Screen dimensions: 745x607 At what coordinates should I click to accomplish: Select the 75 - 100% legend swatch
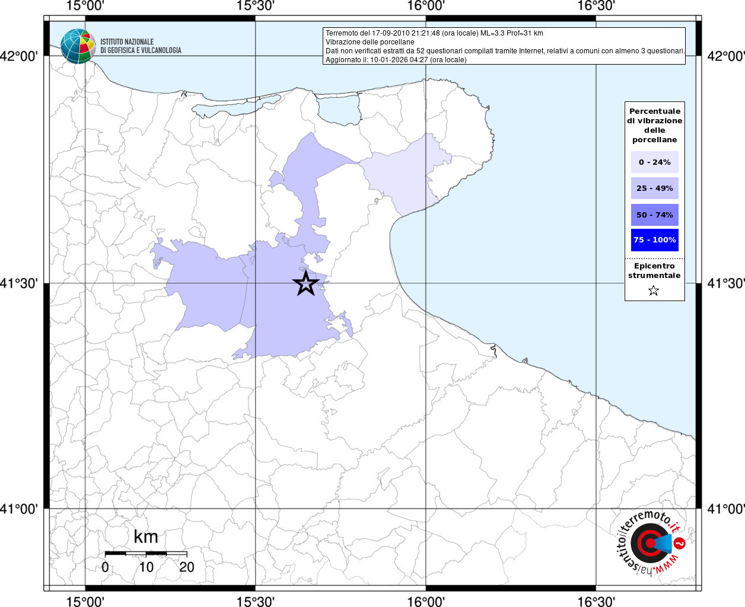[x=654, y=240]
